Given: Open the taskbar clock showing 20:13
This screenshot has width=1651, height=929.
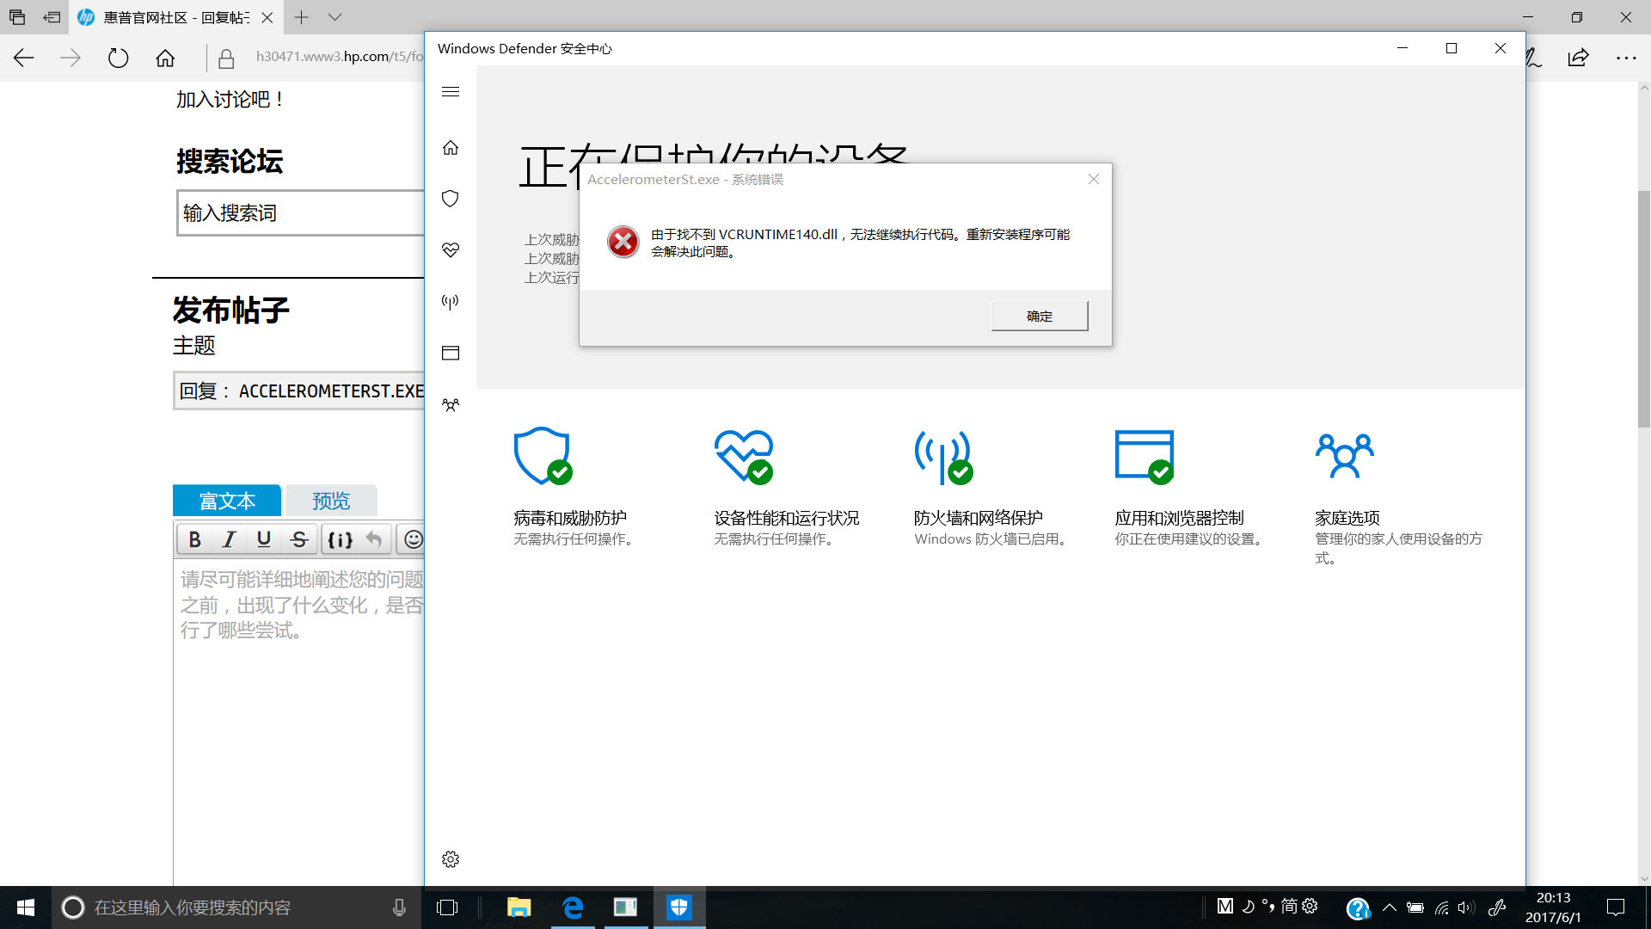Looking at the screenshot, I should (x=1553, y=907).
